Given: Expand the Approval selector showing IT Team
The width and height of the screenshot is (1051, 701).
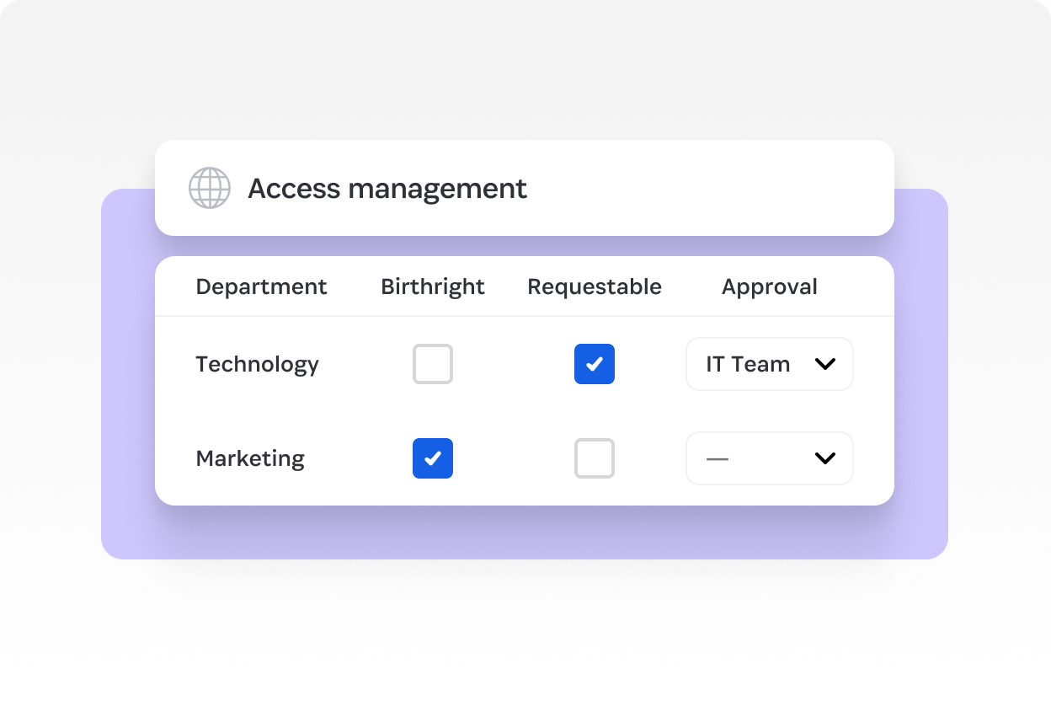Looking at the screenshot, I should click(769, 364).
